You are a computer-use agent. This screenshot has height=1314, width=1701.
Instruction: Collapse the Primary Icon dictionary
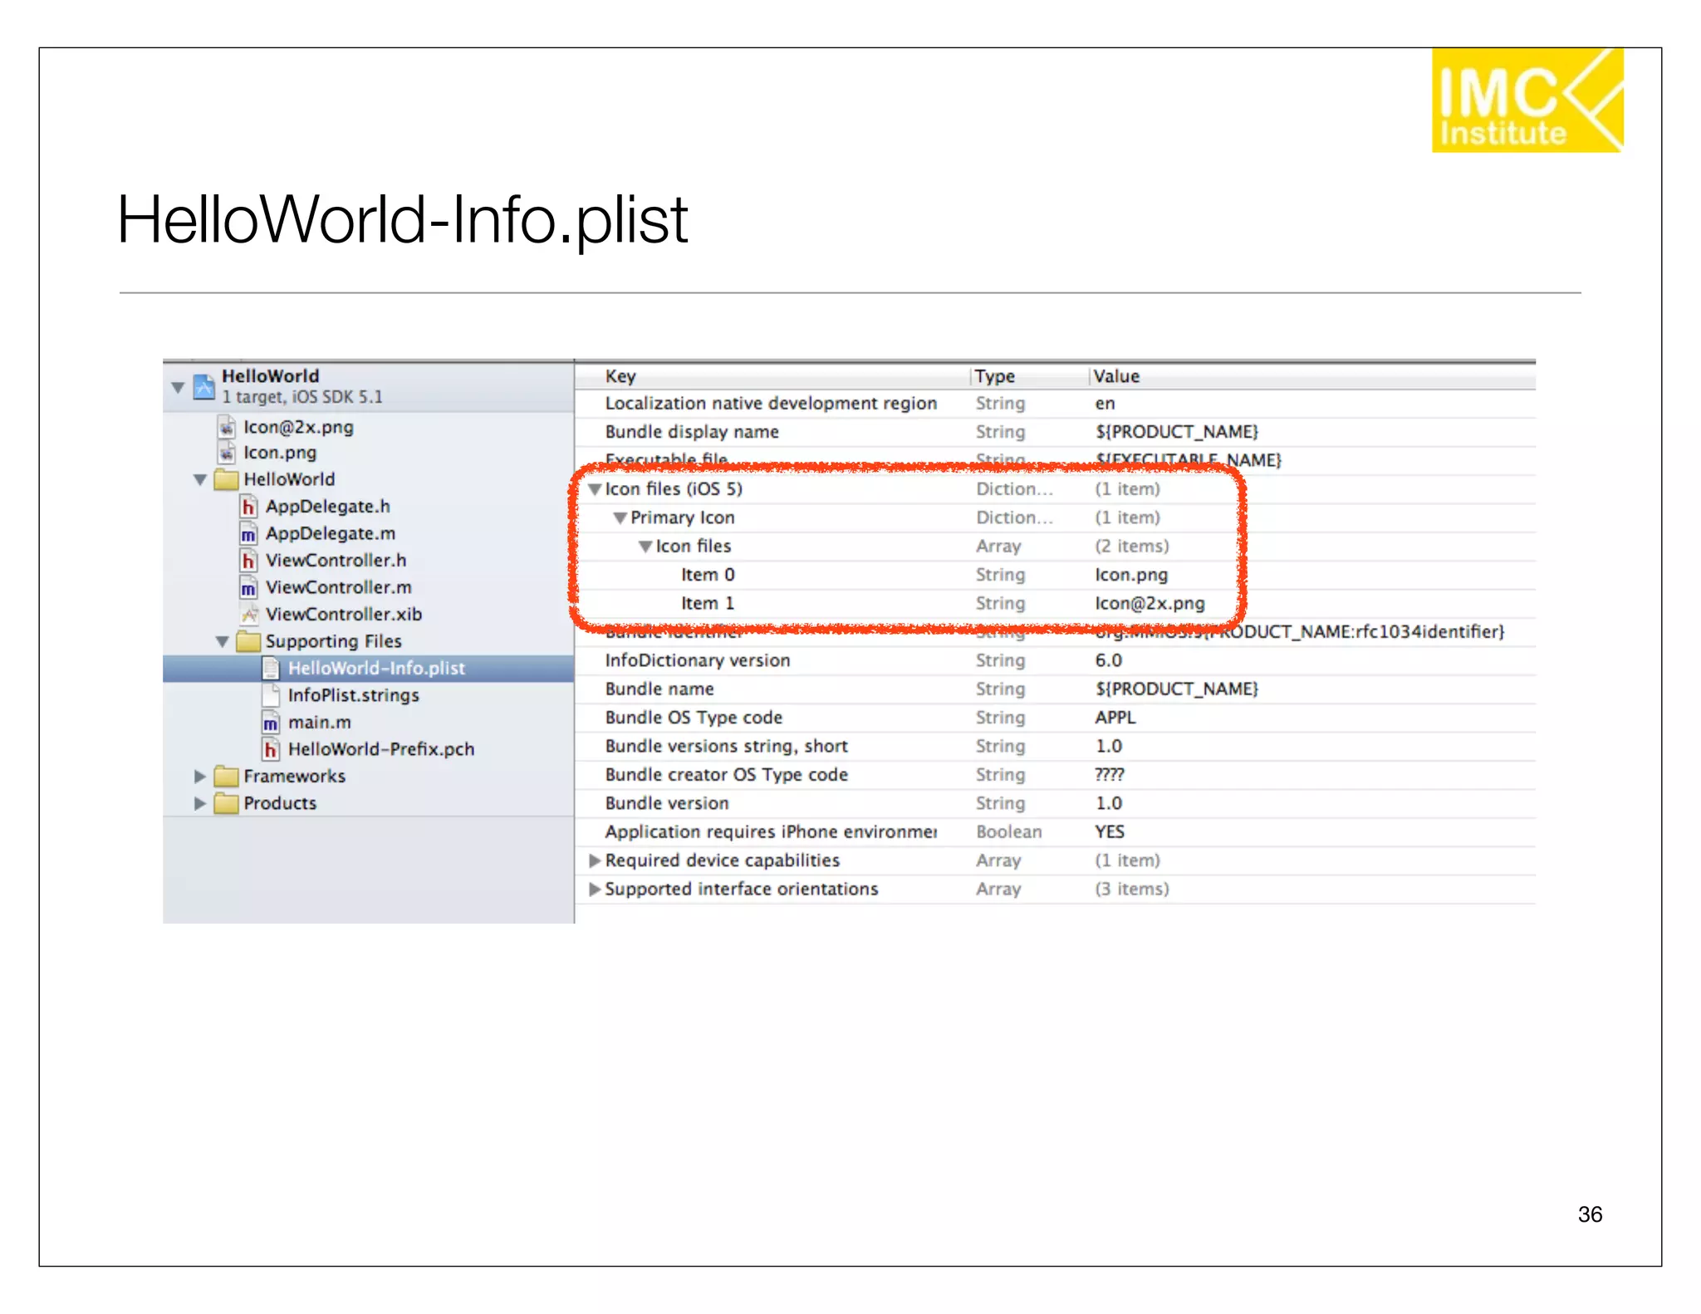(620, 517)
